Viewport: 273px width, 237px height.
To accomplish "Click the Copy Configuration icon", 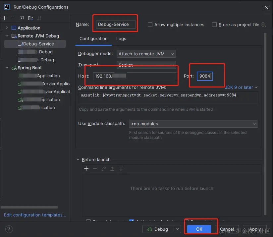I will click(22, 18).
